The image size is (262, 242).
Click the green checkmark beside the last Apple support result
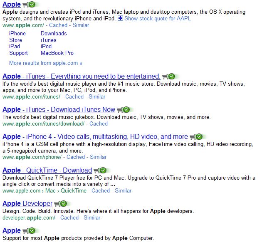(x=32, y=231)
